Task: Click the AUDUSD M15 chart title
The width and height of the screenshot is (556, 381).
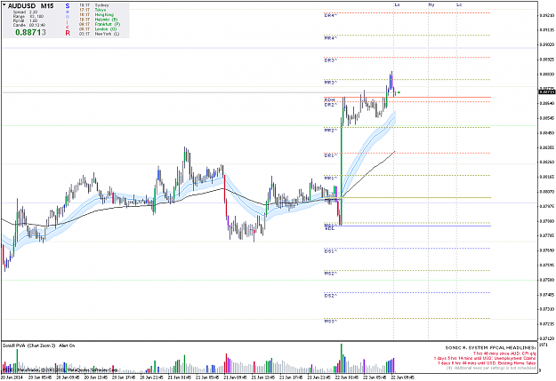Action: [31, 6]
